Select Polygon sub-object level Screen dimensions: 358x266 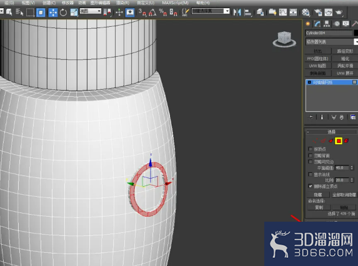339,141
